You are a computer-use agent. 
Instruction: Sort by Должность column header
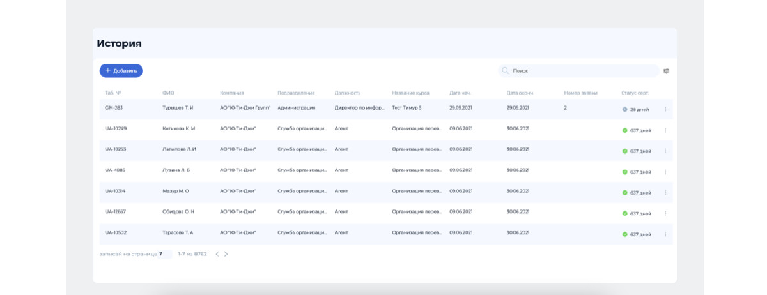click(x=348, y=93)
